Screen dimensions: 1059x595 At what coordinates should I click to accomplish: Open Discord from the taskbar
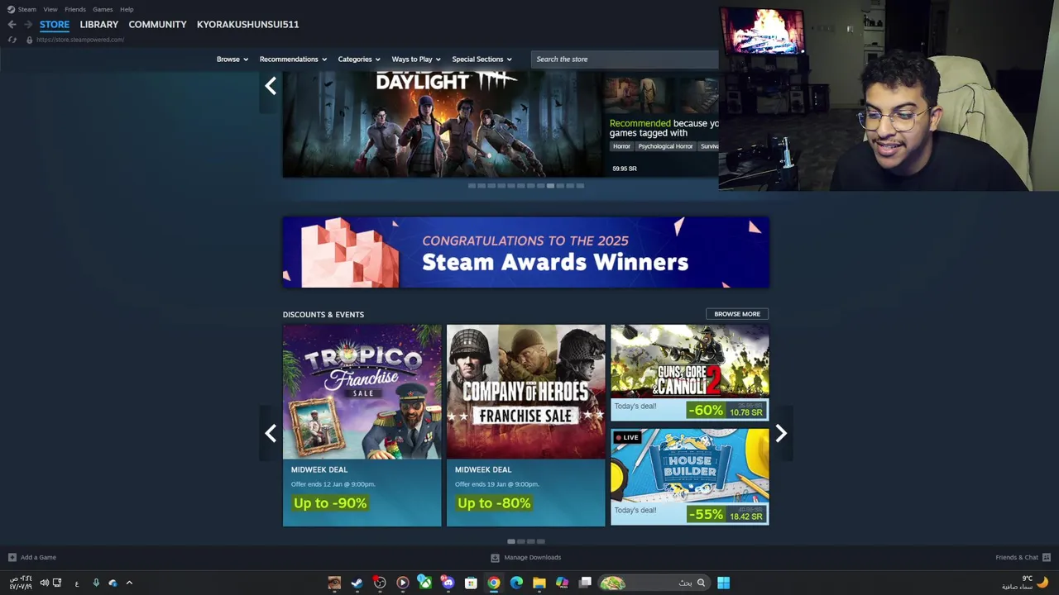click(448, 583)
